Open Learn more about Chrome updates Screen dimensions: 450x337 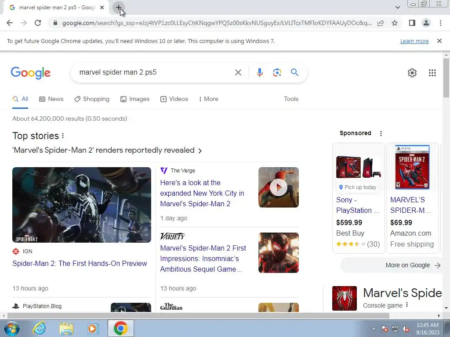[x=414, y=41]
